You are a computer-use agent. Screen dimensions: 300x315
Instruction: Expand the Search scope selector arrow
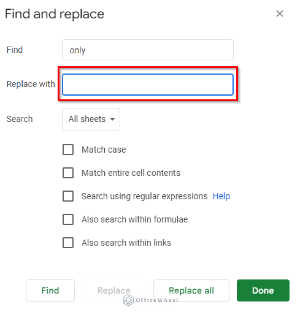tap(111, 119)
